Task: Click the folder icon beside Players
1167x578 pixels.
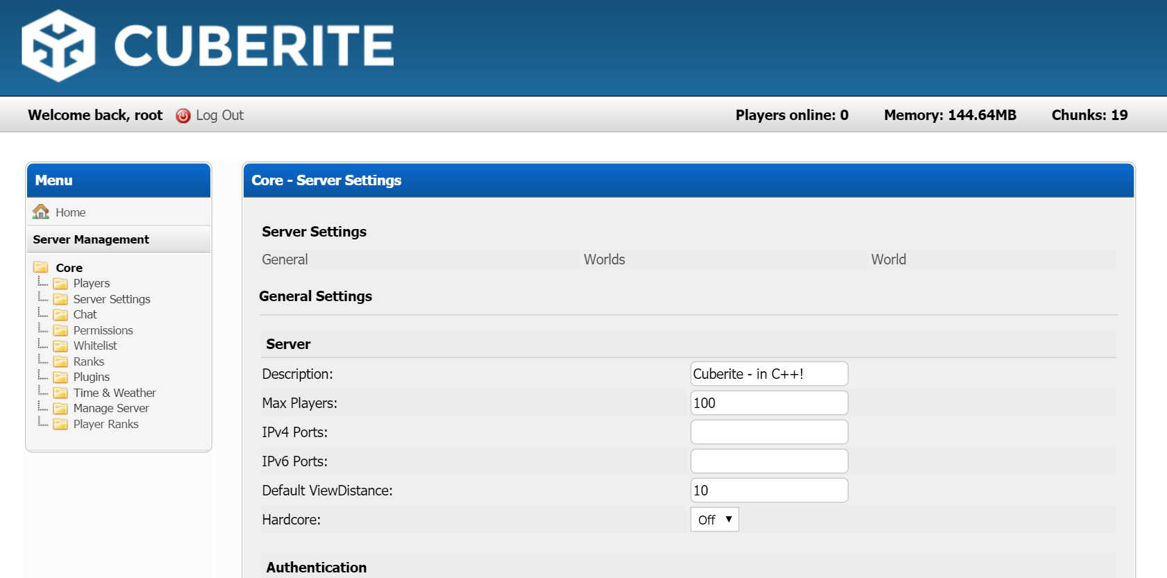Action: [60, 283]
